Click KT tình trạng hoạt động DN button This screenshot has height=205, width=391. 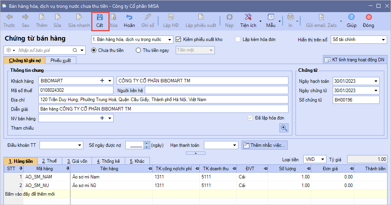click(355, 60)
